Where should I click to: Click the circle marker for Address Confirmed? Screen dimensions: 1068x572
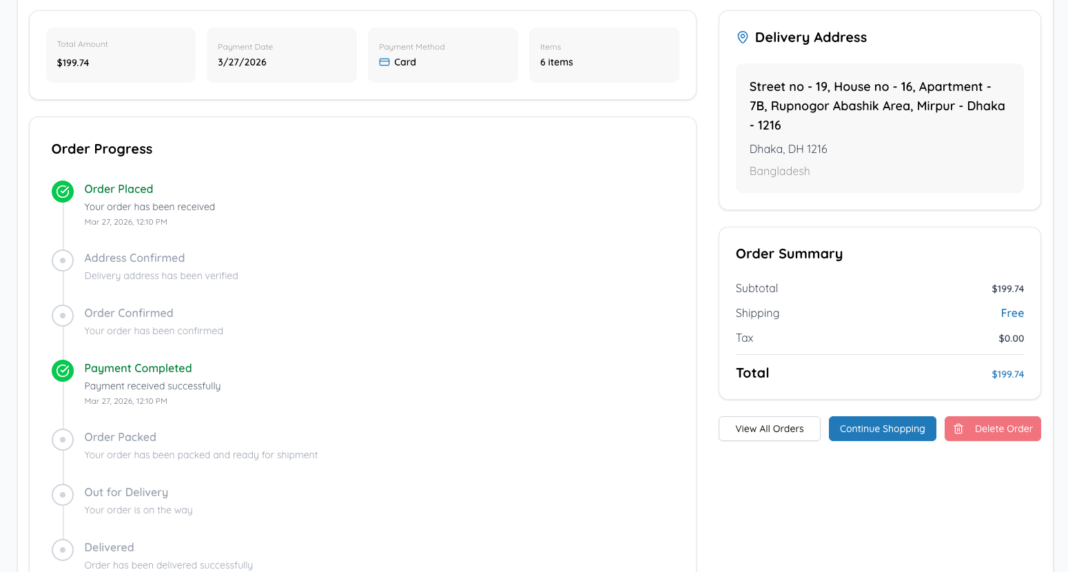pos(63,261)
